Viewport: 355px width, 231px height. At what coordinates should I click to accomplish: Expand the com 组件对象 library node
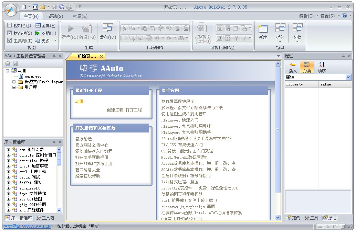tap(8, 150)
